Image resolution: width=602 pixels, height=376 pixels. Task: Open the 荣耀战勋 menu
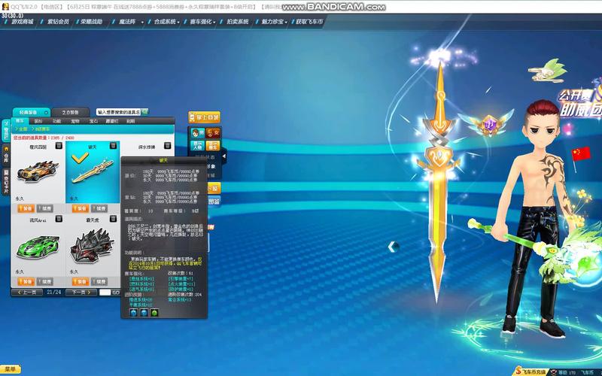click(91, 22)
